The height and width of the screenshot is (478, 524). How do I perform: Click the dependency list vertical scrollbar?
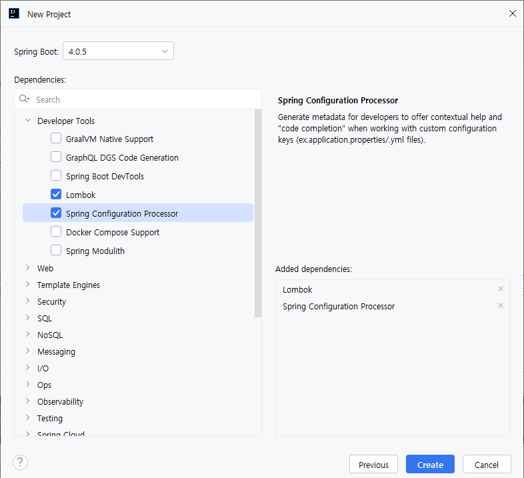coord(257,213)
